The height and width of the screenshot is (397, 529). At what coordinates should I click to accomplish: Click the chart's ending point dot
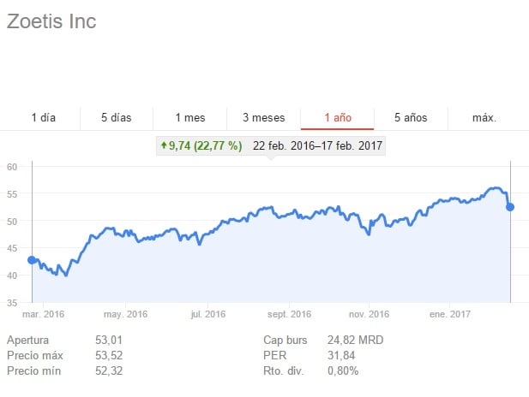[510, 206]
